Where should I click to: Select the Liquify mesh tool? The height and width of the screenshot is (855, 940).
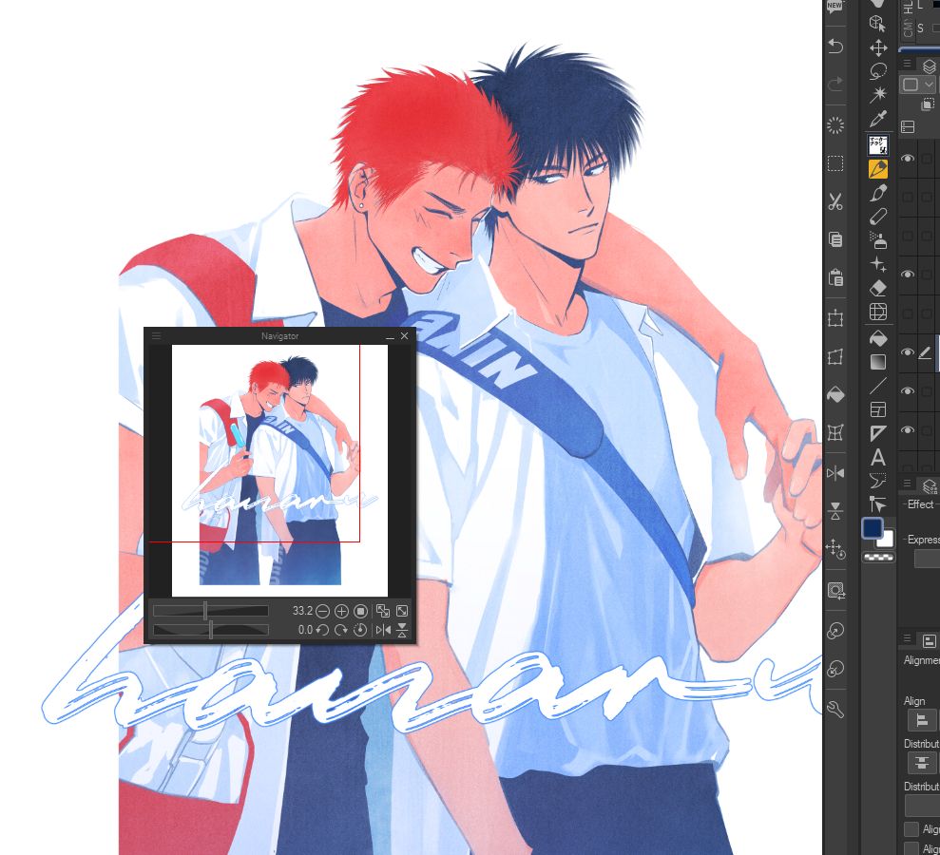878,312
